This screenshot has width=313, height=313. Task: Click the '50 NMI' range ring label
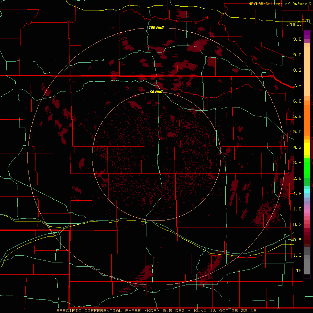(156, 92)
